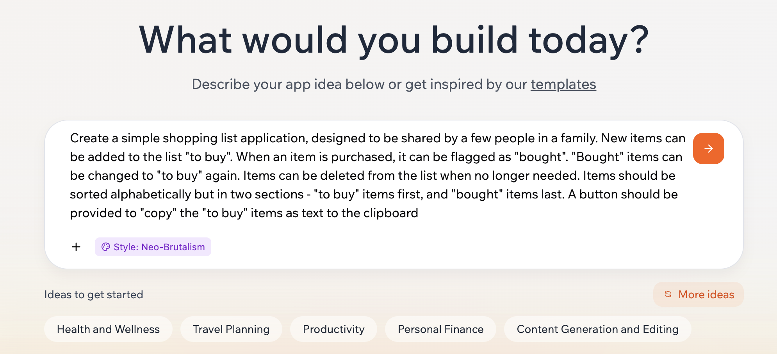
Task: Click the "What would you build today?" heading
Action: click(394, 40)
